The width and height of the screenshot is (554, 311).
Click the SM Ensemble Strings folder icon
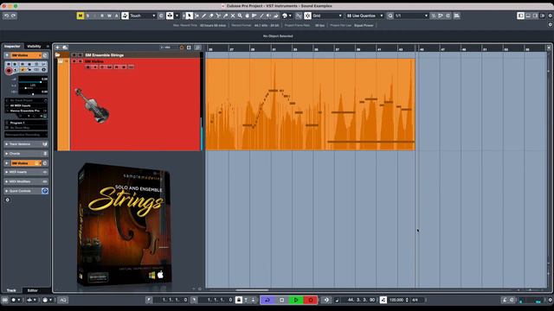point(57,55)
